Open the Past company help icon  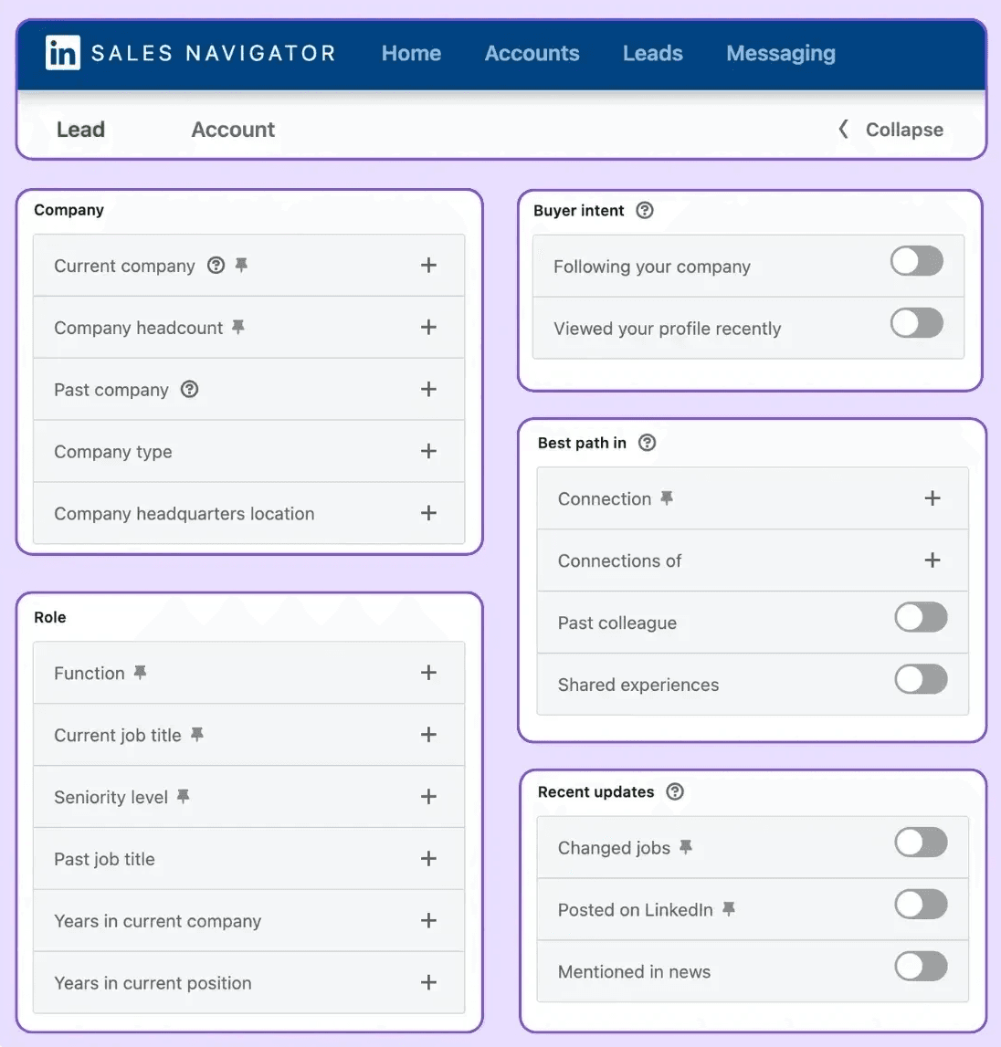(x=189, y=389)
